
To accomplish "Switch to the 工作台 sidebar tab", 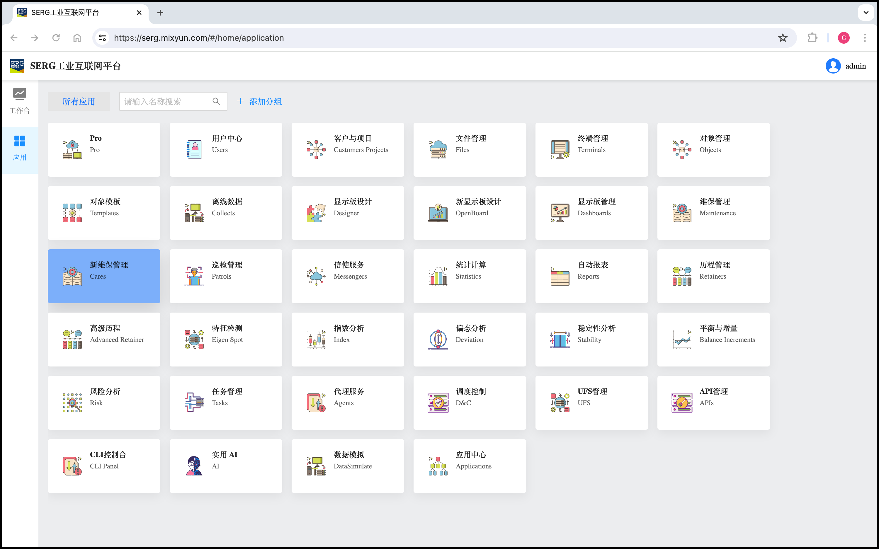I will click(20, 101).
